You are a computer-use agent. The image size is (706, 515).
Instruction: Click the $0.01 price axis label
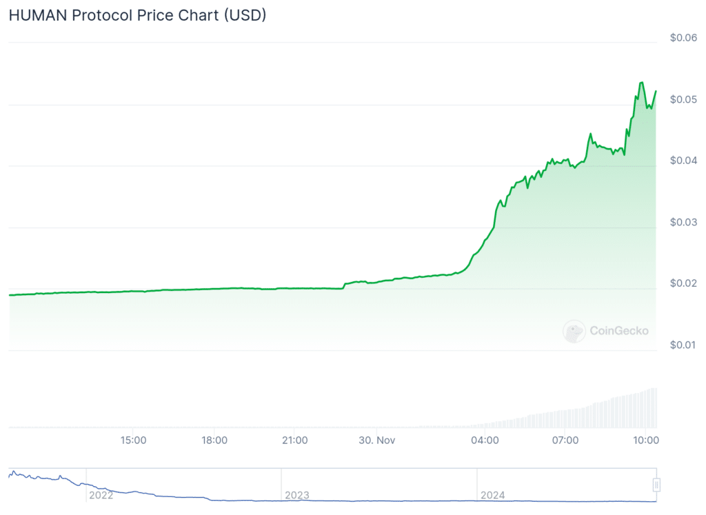683,345
